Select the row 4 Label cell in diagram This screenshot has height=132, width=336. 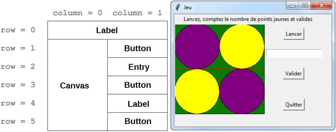(137, 103)
